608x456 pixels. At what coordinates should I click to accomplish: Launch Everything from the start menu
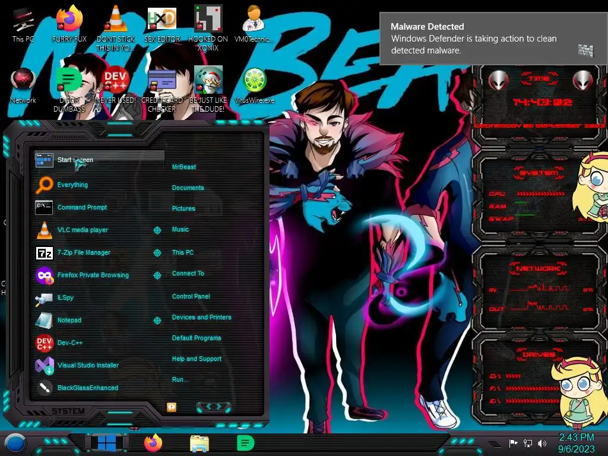99,185
